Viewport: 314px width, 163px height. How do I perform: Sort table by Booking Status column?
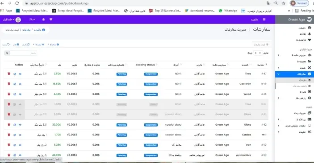pyautogui.click(x=147, y=65)
